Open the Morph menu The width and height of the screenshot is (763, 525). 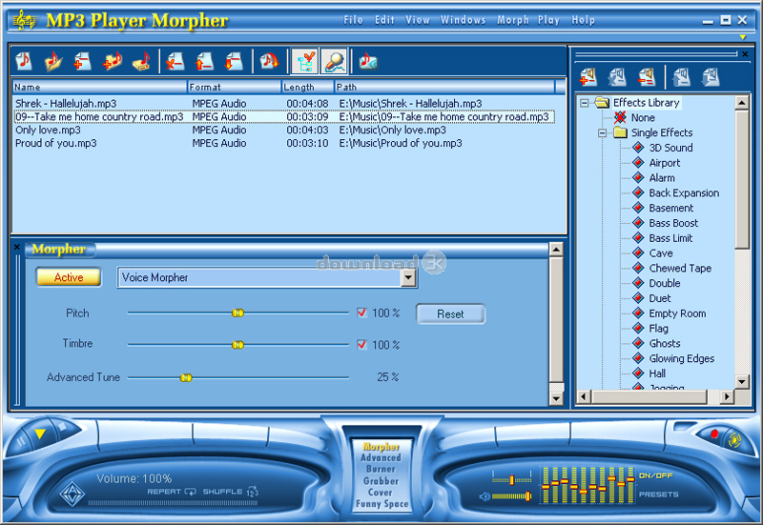(512, 20)
